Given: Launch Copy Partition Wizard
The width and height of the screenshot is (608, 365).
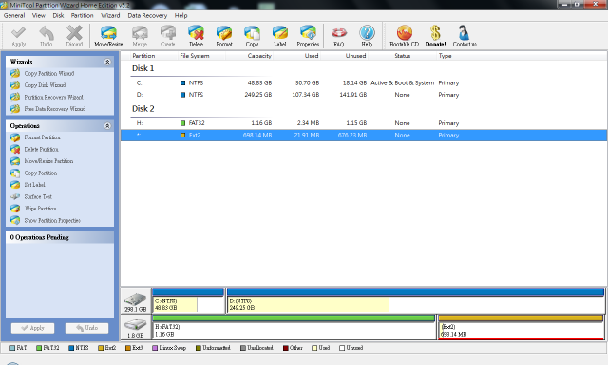Looking at the screenshot, I should click(49, 74).
